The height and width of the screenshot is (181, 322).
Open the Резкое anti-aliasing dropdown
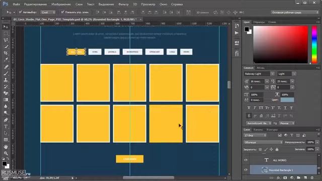pyautogui.click(x=287, y=123)
